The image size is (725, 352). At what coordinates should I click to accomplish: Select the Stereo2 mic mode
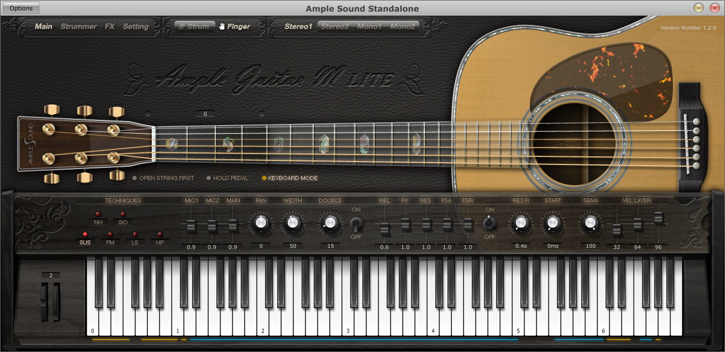[335, 26]
